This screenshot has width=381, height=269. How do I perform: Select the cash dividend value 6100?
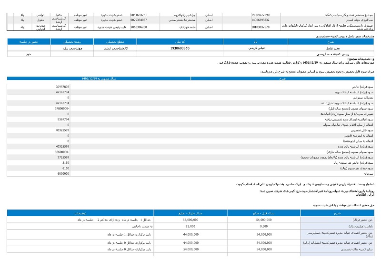66,168
